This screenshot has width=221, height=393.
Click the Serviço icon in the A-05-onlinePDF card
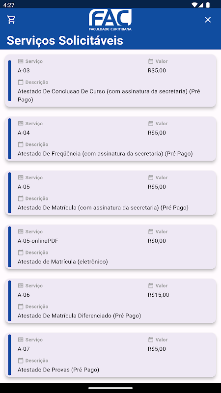click(x=21, y=231)
